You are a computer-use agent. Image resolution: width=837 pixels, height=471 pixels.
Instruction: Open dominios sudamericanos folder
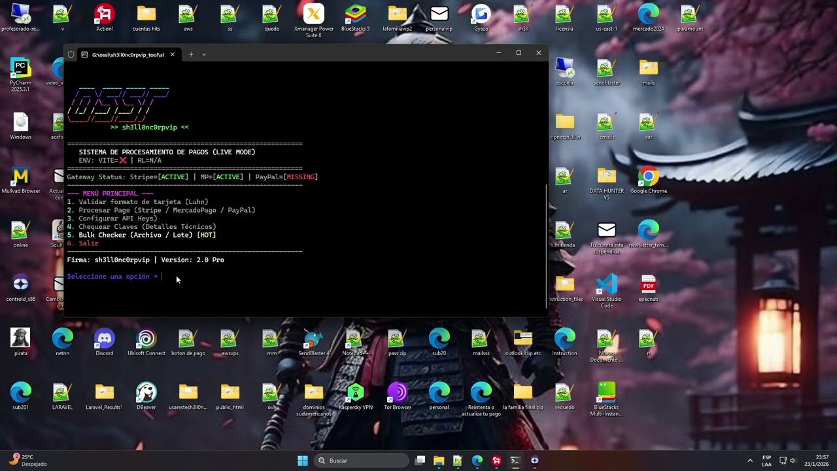pos(314,398)
